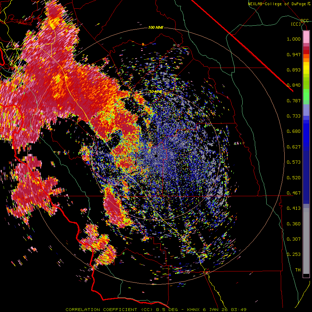The height and width of the screenshot is (312, 312).
Task: Click the gray low-value segment of color bar
Action: pyautogui.click(x=306, y=241)
